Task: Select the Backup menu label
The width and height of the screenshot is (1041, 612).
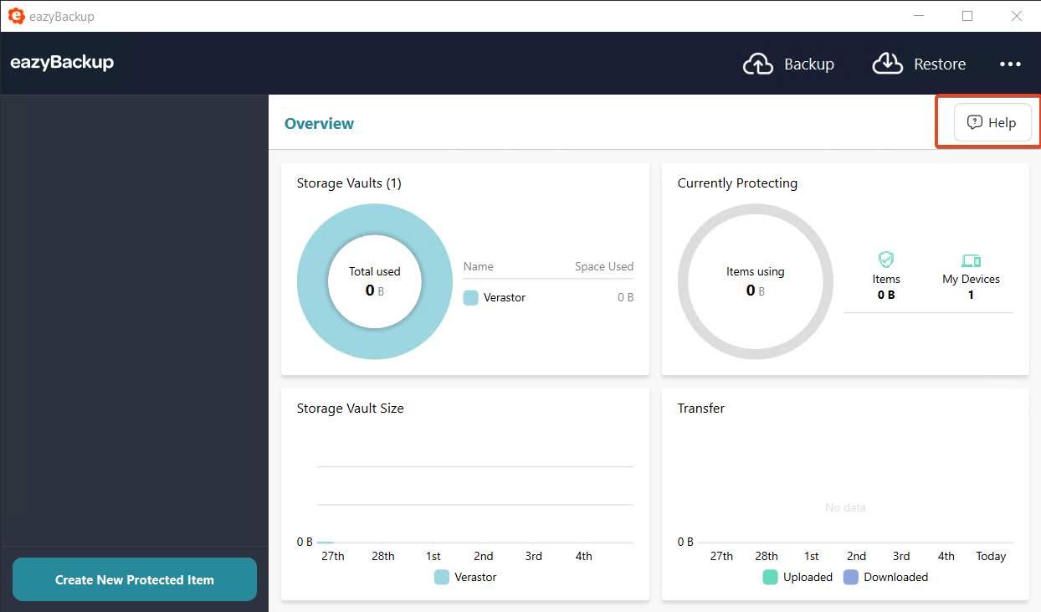Action: coord(808,64)
